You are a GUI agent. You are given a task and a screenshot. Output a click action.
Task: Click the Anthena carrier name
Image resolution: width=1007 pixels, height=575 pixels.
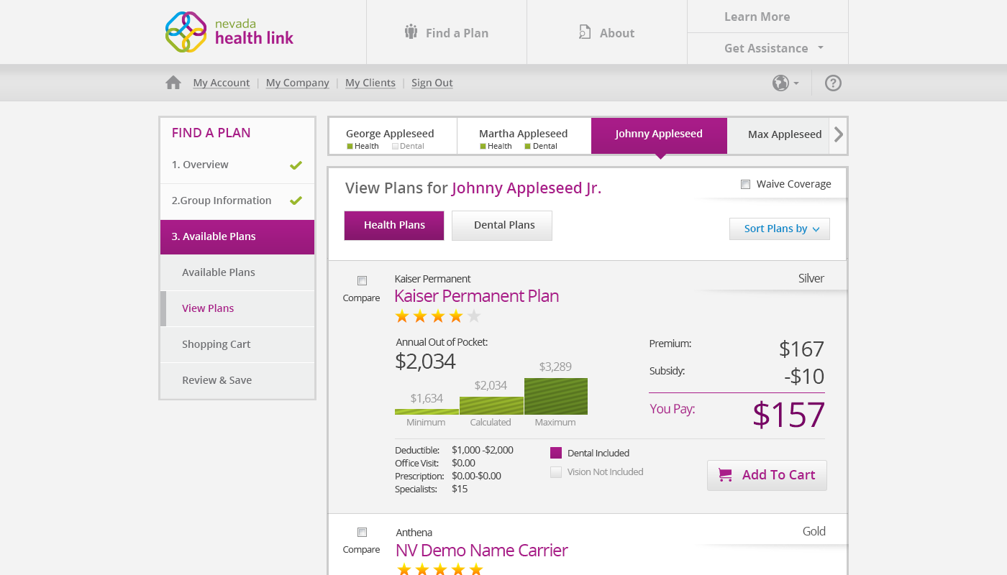click(x=414, y=533)
